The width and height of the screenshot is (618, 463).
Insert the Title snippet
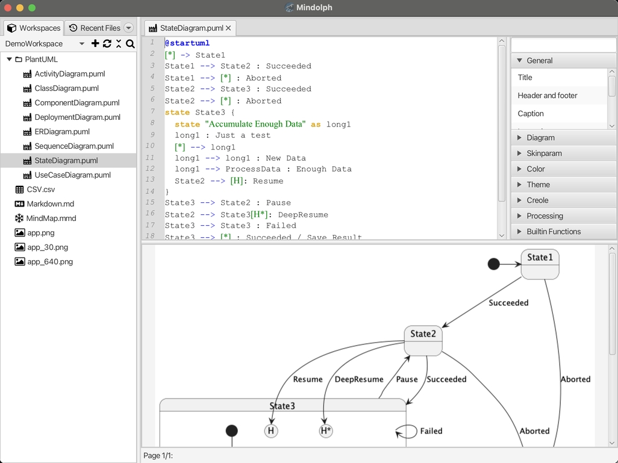[559, 78]
